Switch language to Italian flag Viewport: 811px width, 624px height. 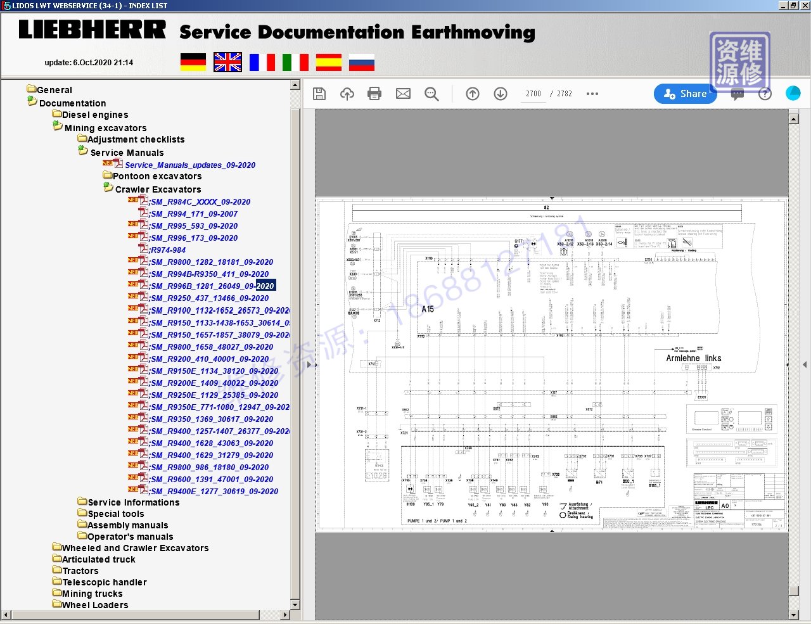(295, 62)
